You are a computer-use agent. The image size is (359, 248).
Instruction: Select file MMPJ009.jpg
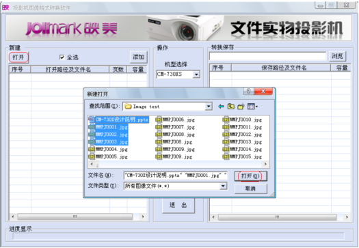(174, 156)
